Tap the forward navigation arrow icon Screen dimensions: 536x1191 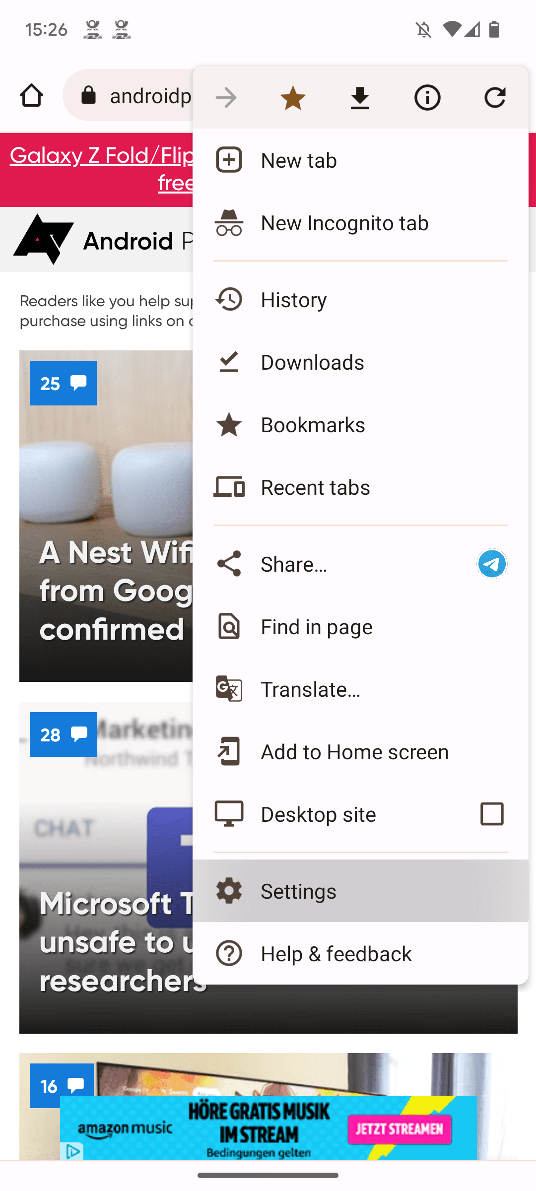coord(226,97)
